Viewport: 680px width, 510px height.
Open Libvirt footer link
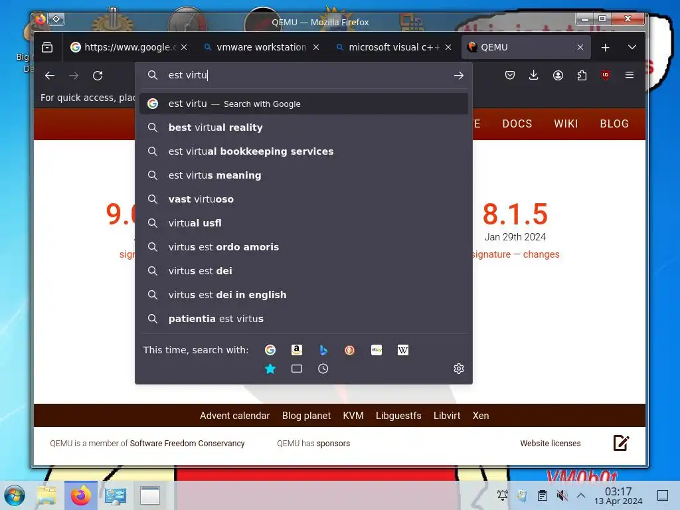(x=447, y=416)
